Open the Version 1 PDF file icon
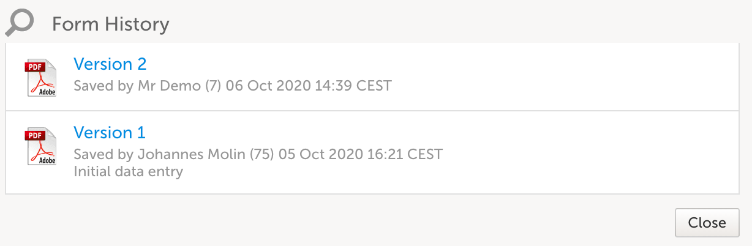Viewport: 752px width, 246px height. click(40, 146)
